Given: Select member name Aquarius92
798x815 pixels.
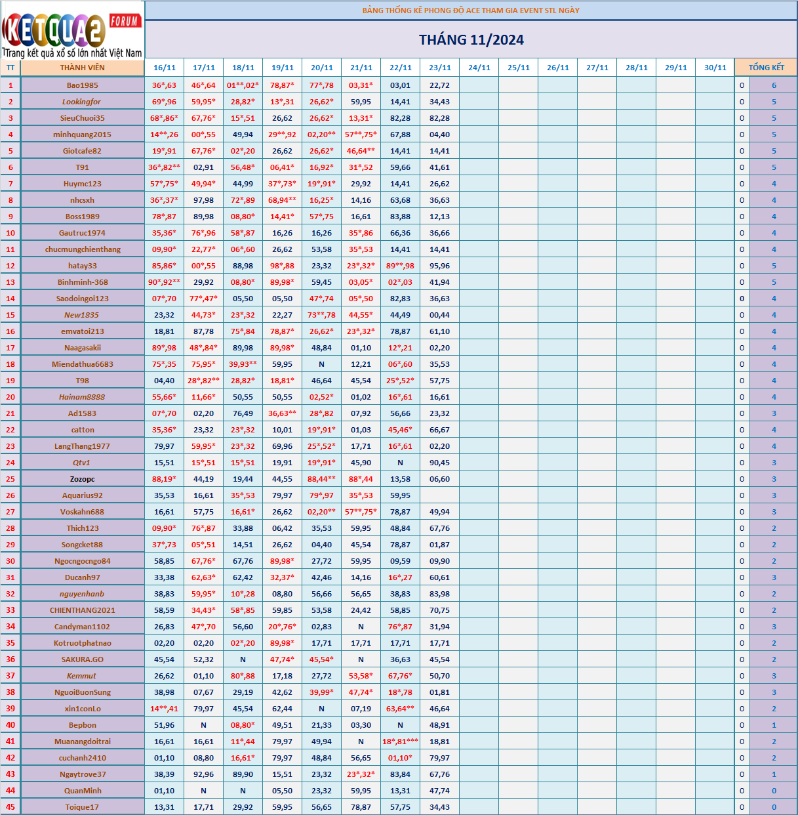Looking at the screenshot, I should click(x=83, y=495).
